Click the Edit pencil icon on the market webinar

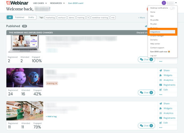click(160, 123)
